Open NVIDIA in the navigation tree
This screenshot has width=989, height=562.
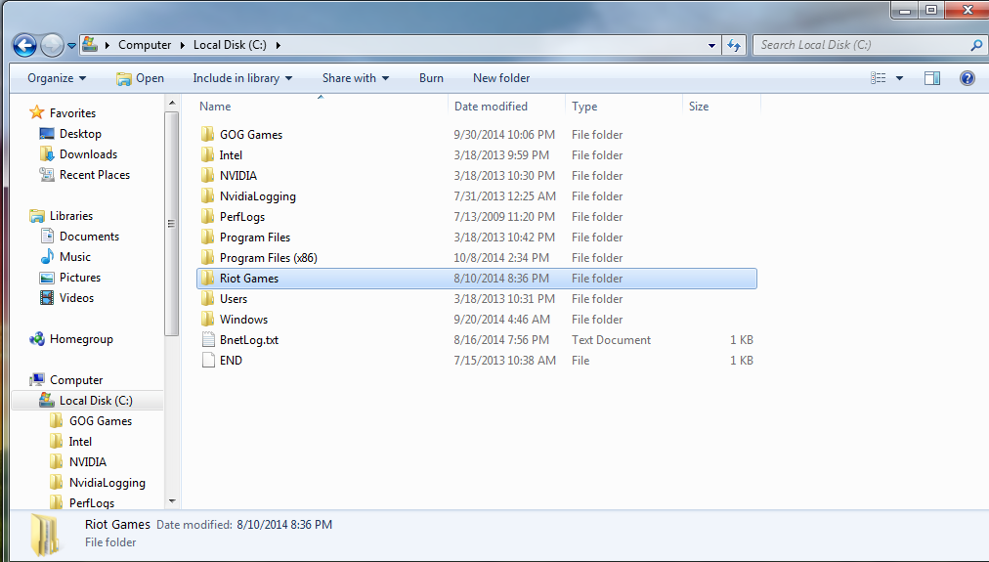tap(88, 461)
